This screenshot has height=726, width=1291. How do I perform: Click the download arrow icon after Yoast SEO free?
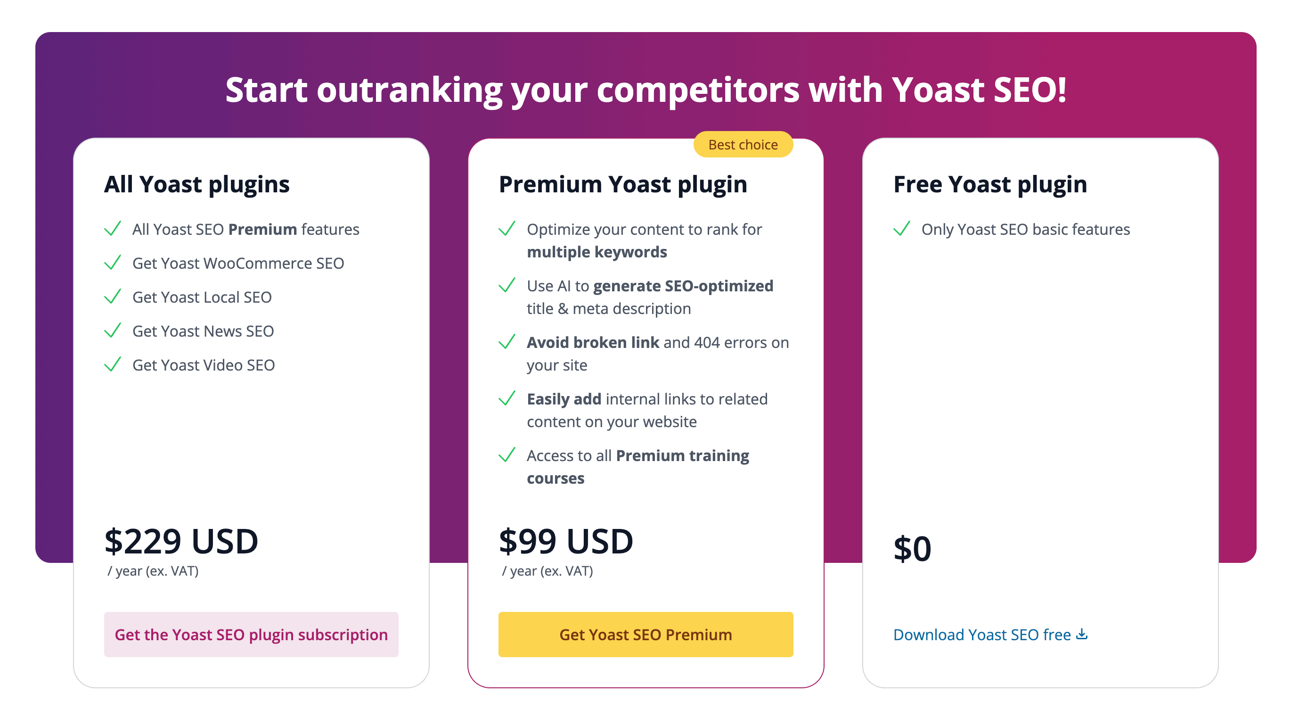click(x=1082, y=634)
